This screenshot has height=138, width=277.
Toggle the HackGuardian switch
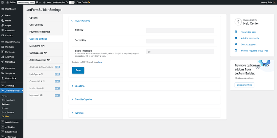coord(71,3)
